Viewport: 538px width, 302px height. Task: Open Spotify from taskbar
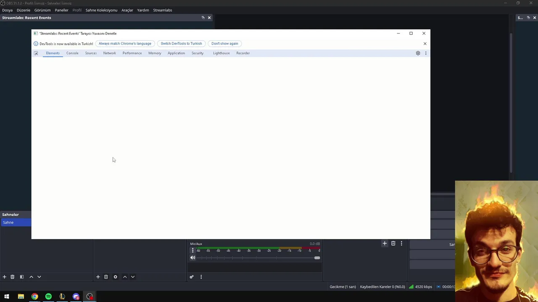[x=48, y=297]
